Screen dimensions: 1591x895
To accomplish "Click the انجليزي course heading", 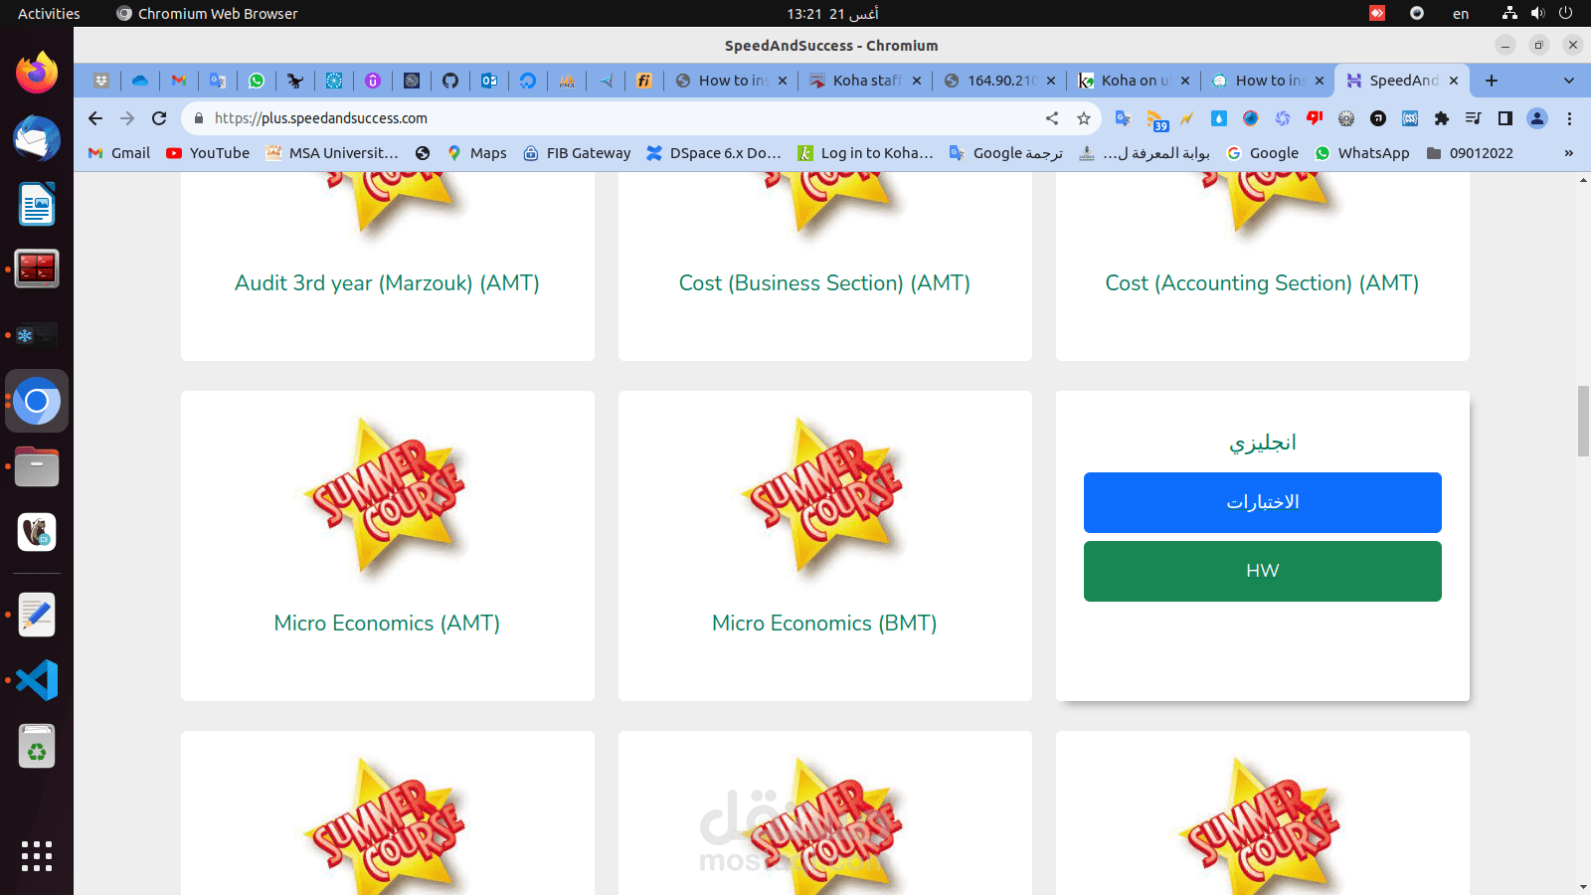I will click(x=1263, y=443).
